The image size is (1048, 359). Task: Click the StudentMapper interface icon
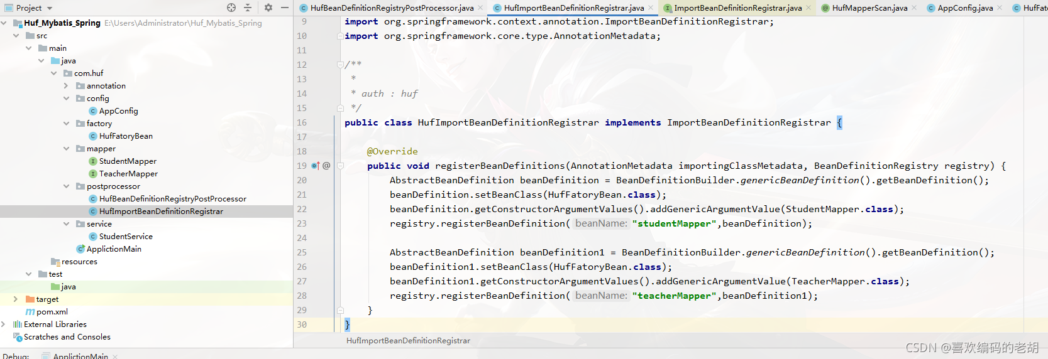93,161
